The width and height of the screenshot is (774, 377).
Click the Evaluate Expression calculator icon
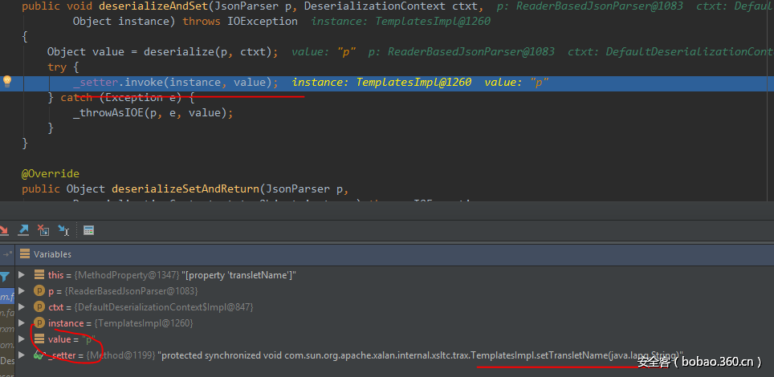pyautogui.click(x=88, y=230)
